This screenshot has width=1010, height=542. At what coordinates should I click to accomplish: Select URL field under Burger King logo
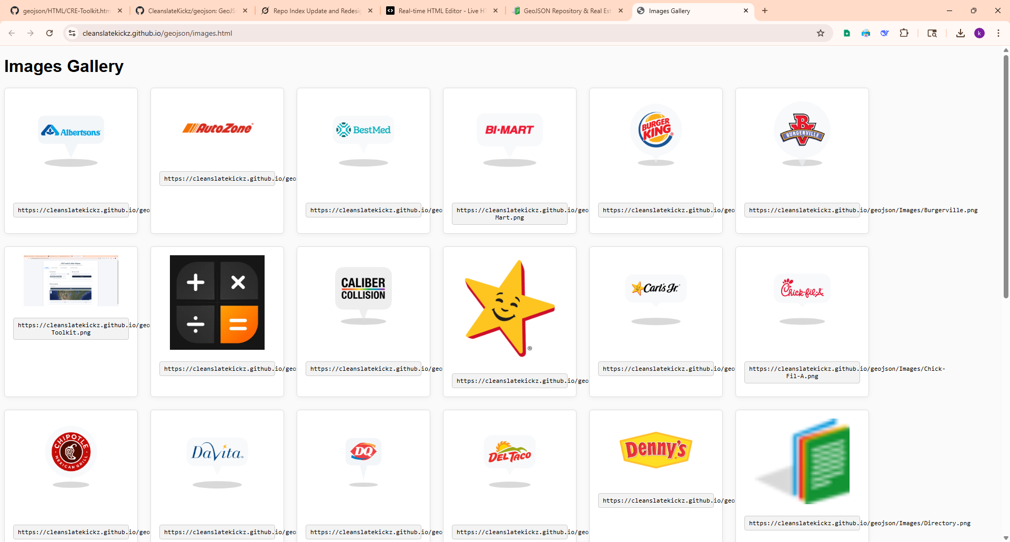click(656, 210)
